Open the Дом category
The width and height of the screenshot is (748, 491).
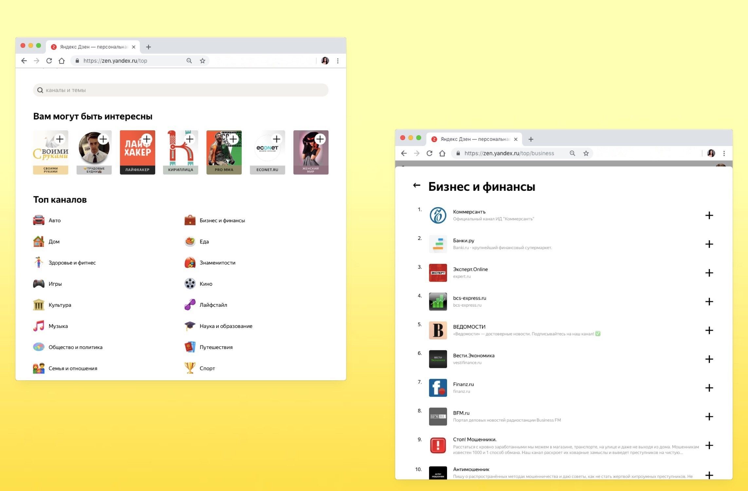coord(46,242)
